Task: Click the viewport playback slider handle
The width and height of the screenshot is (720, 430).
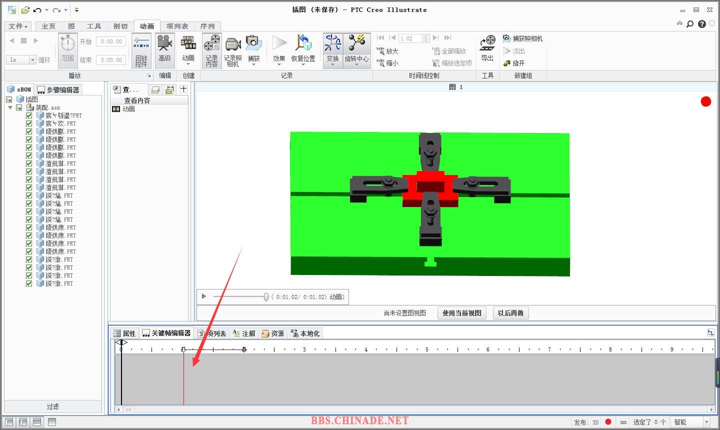Action: [266, 296]
